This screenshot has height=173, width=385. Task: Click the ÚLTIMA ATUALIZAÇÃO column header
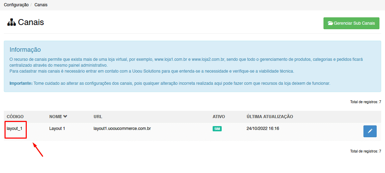point(270,117)
